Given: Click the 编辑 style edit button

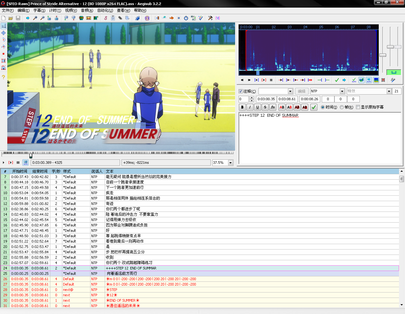Looking at the screenshot, I should tap(302, 91).
